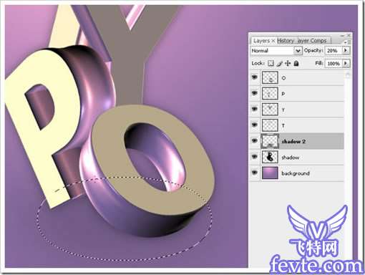Viewport: 365px width, 275px height.
Task: Open the Opacity slider arrow
Action: click(x=346, y=50)
